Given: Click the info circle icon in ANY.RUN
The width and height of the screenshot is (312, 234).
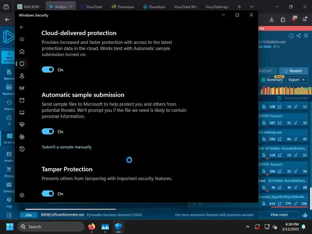Looking at the screenshot, I should [x=291, y=36].
